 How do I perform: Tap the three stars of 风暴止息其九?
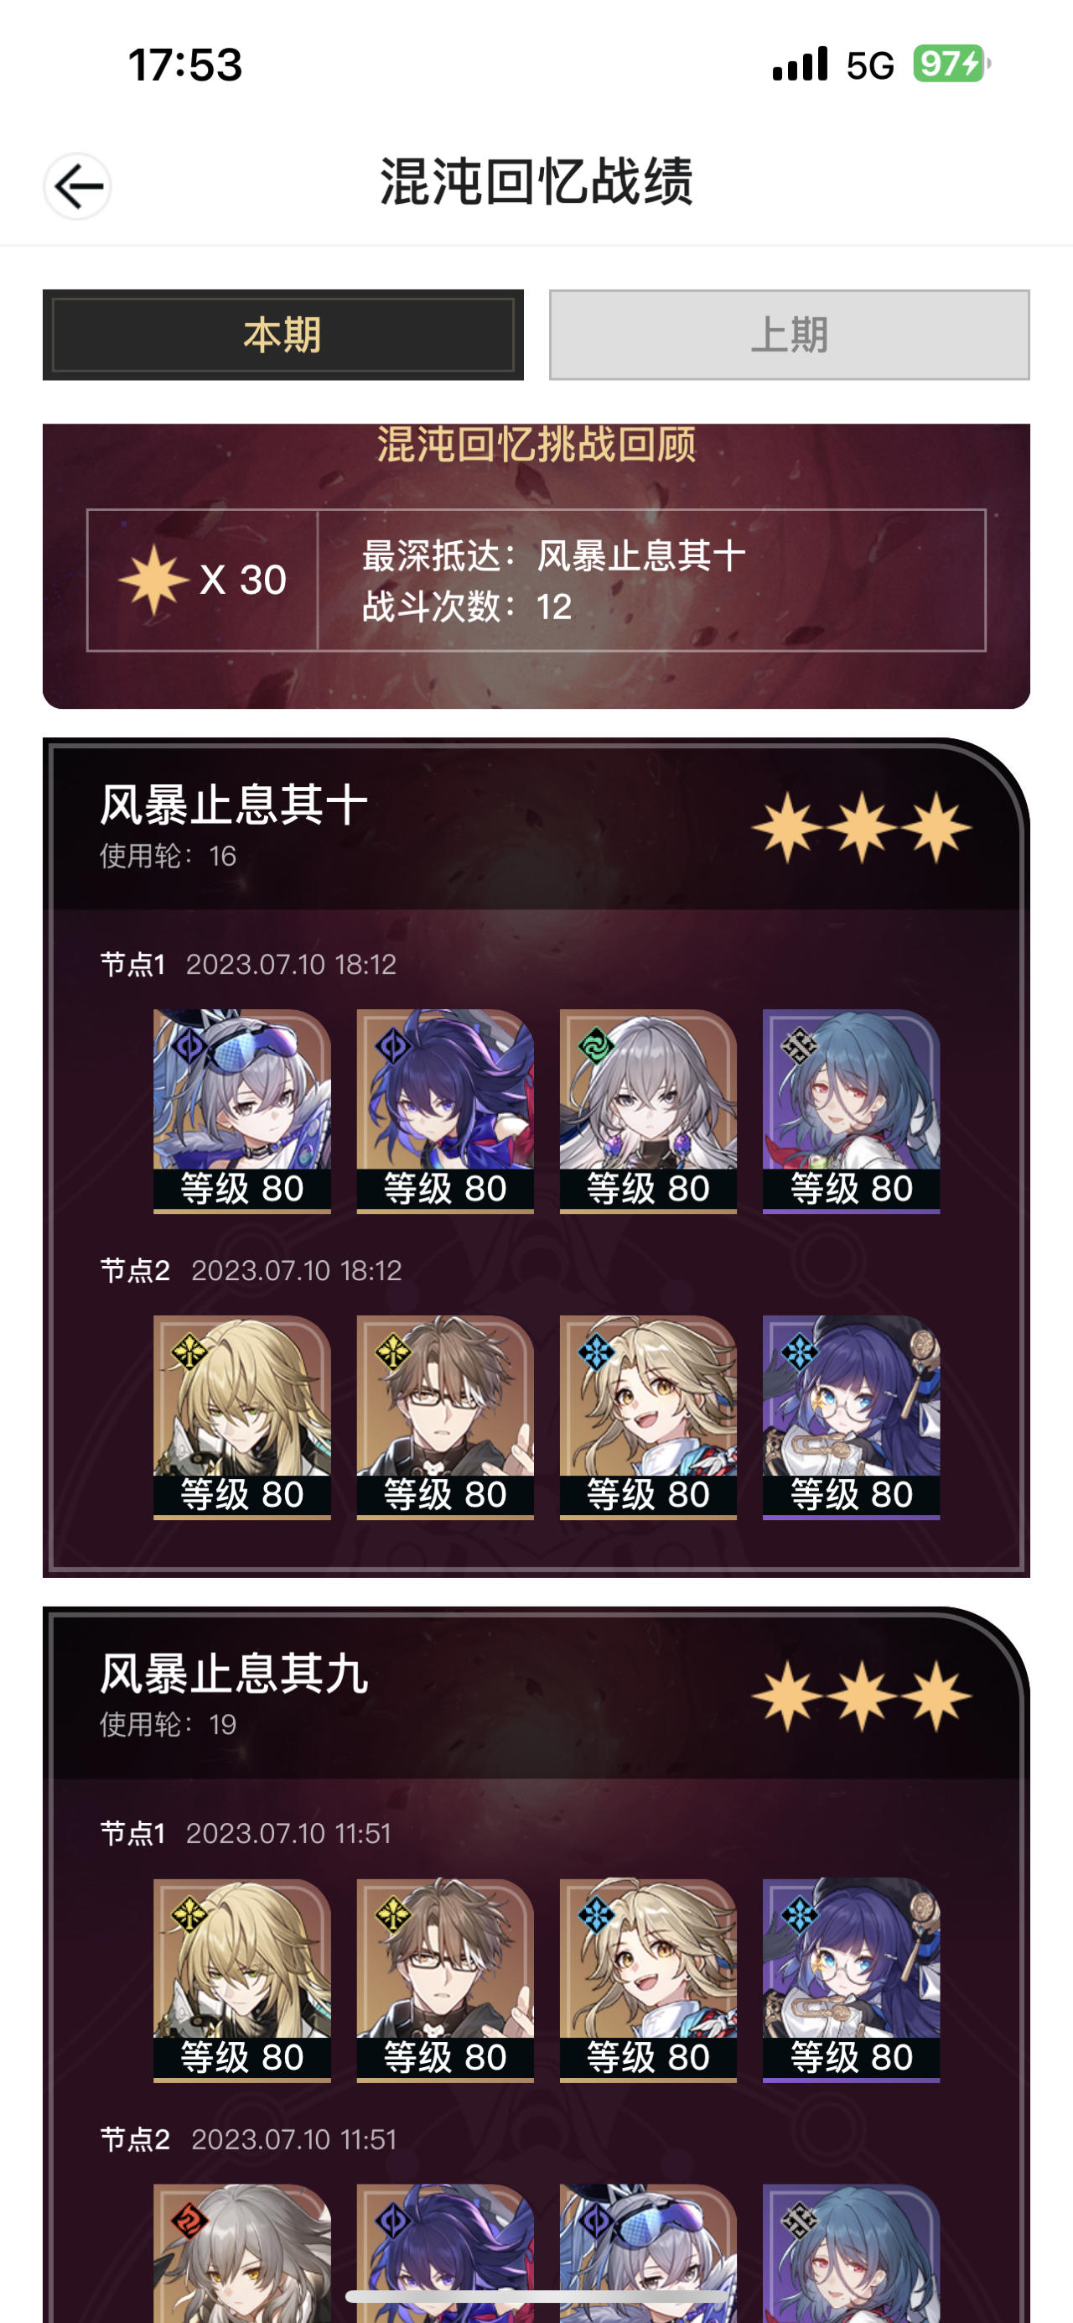861,1696
